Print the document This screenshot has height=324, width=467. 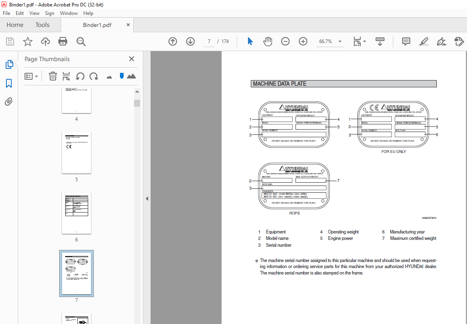pyautogui.click(x=63, y=41)
